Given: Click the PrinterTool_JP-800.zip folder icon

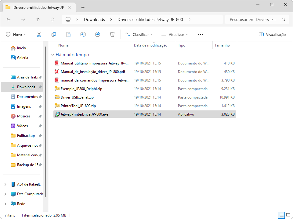Looking at the screenshot, I should point(57,106).
